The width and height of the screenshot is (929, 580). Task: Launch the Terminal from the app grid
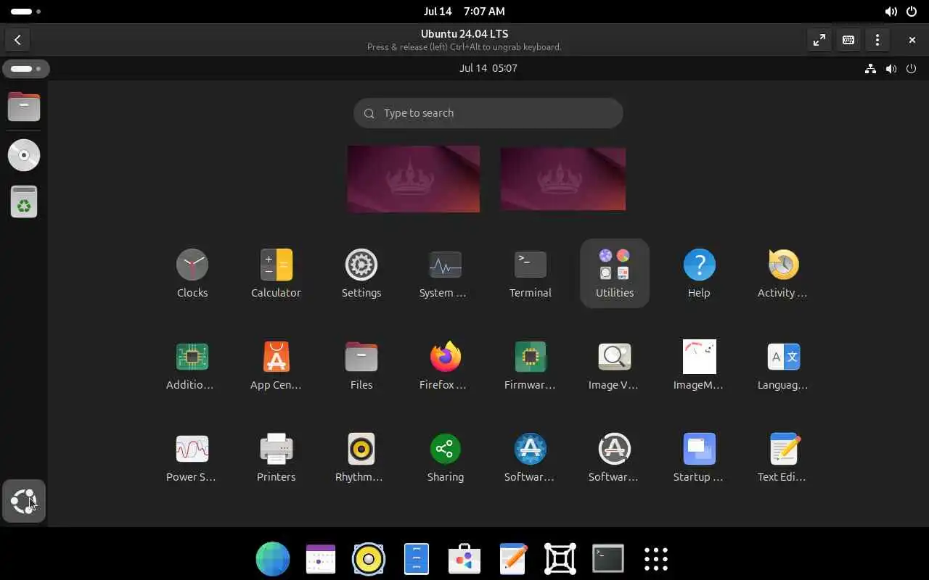[530, 273]
